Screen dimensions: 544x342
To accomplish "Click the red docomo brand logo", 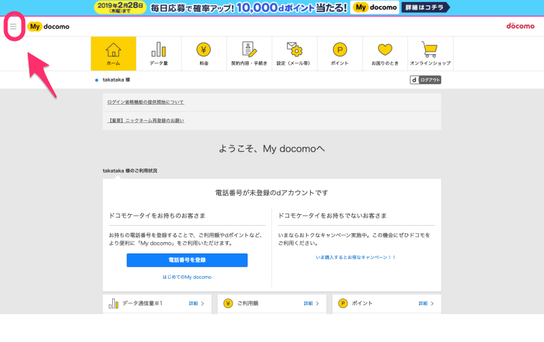I will click(x=520, y=26).
